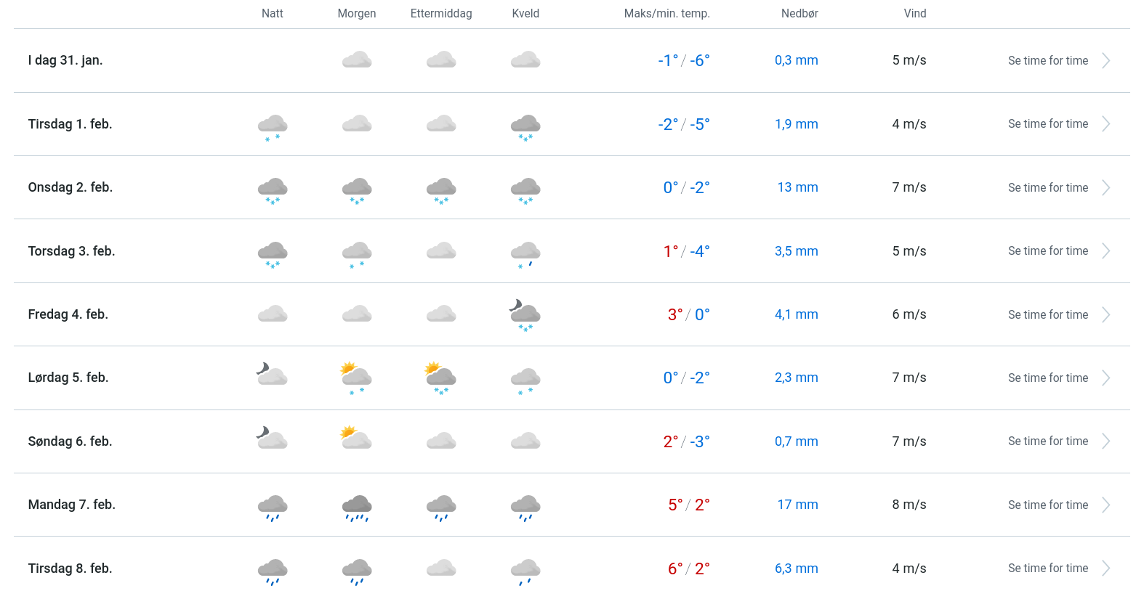Image resolution: width=1144 pixels, height=599 pixels.
Task: Open 'Se time for time' for Tirsdag 8. feb.
Action: (1047, 569)
